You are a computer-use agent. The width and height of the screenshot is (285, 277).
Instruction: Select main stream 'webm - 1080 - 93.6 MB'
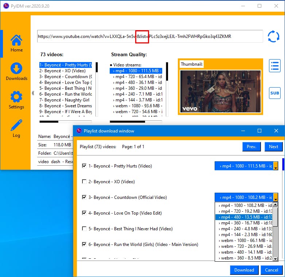coord(136,105)
